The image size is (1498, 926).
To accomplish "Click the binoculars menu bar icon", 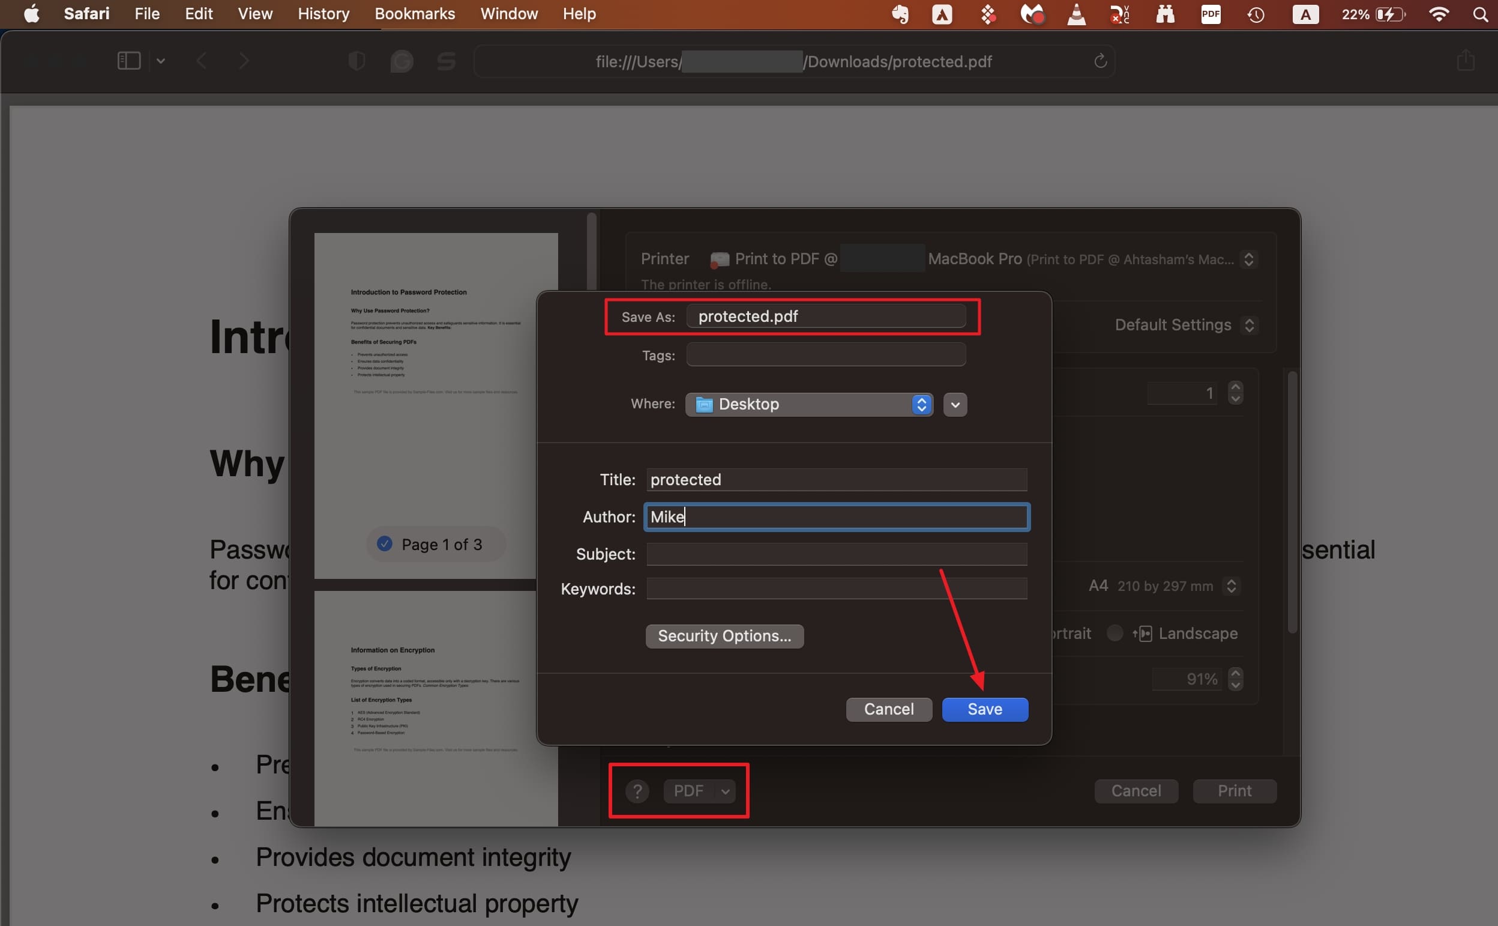I will (1165, 14).
